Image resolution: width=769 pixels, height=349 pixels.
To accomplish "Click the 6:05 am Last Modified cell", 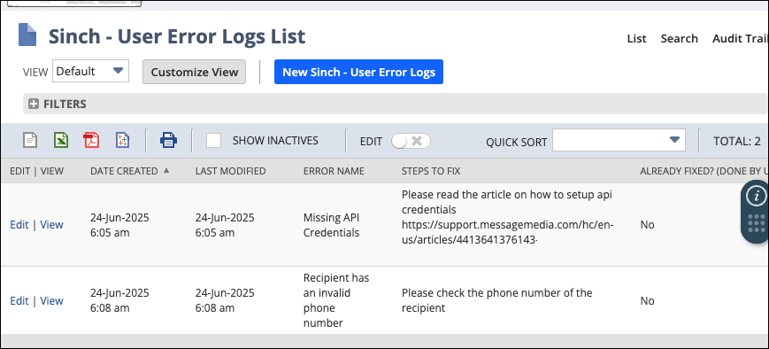I will [225, 225].
